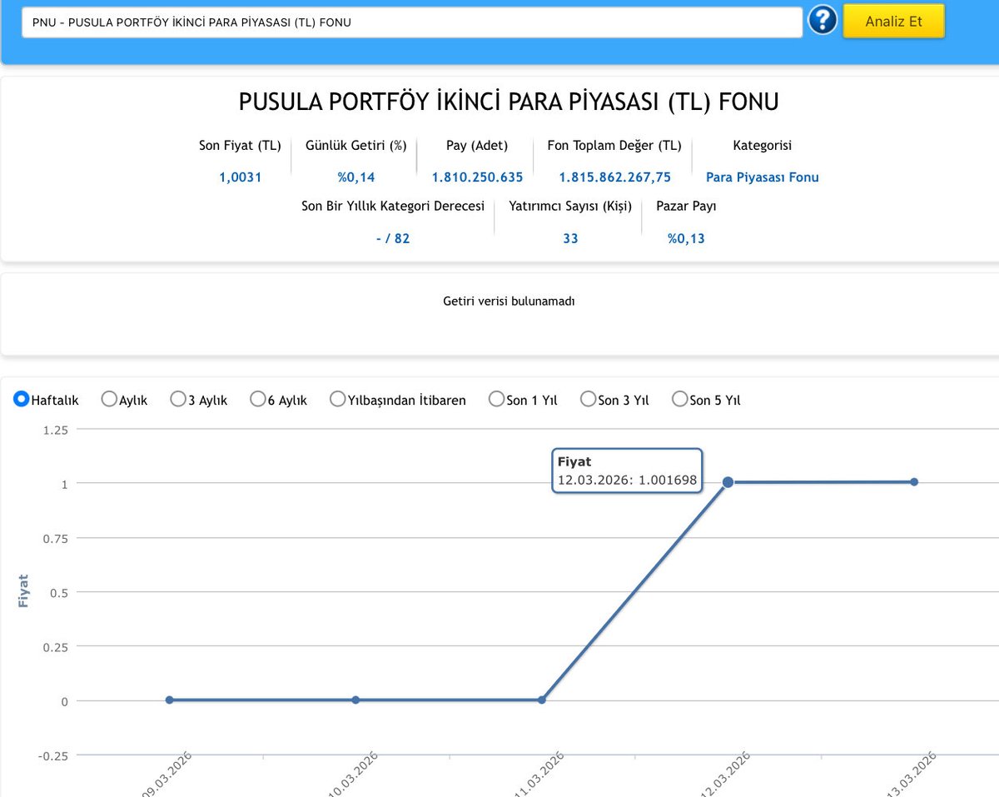Select the Yılbaşından İtibaren radio button

(x=338, y=399)
